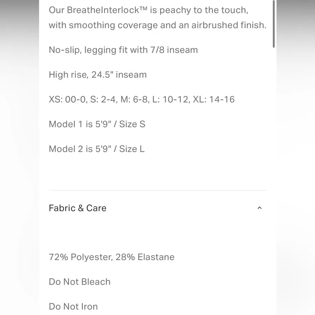Click the Fabric & Care section heading
Image resolution: width=315 pixels, height=315 pixels.
78,208
